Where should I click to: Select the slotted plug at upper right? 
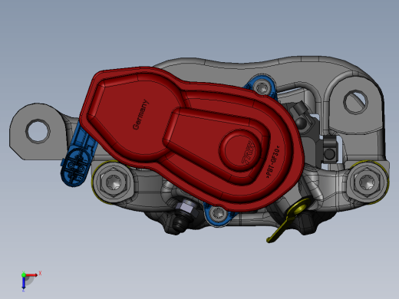[x=355, y=102]
